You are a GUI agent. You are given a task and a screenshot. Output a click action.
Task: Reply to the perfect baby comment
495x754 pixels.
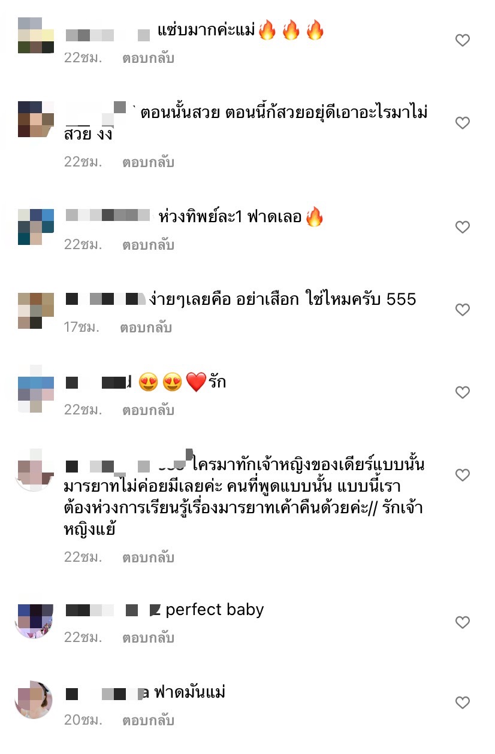[x=148, y=638]
